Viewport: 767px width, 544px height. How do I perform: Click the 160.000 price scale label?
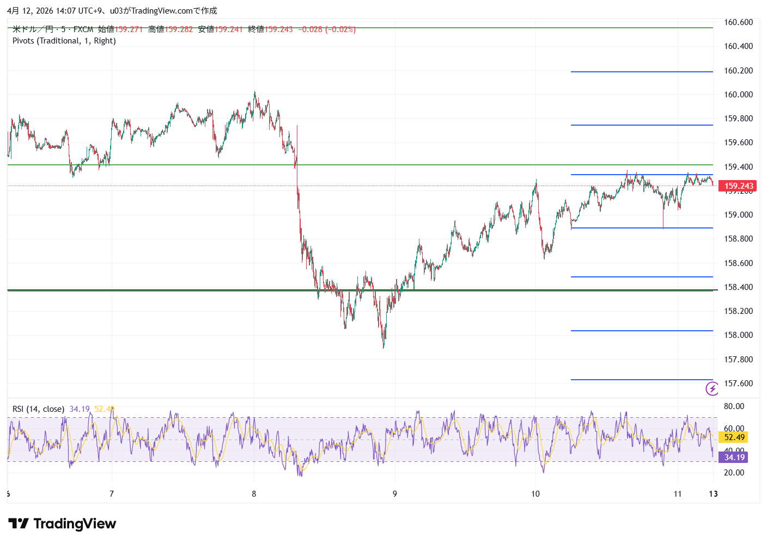[x=738, y=95]
